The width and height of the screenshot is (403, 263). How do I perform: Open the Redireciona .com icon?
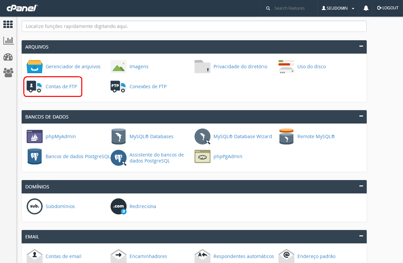119,206
